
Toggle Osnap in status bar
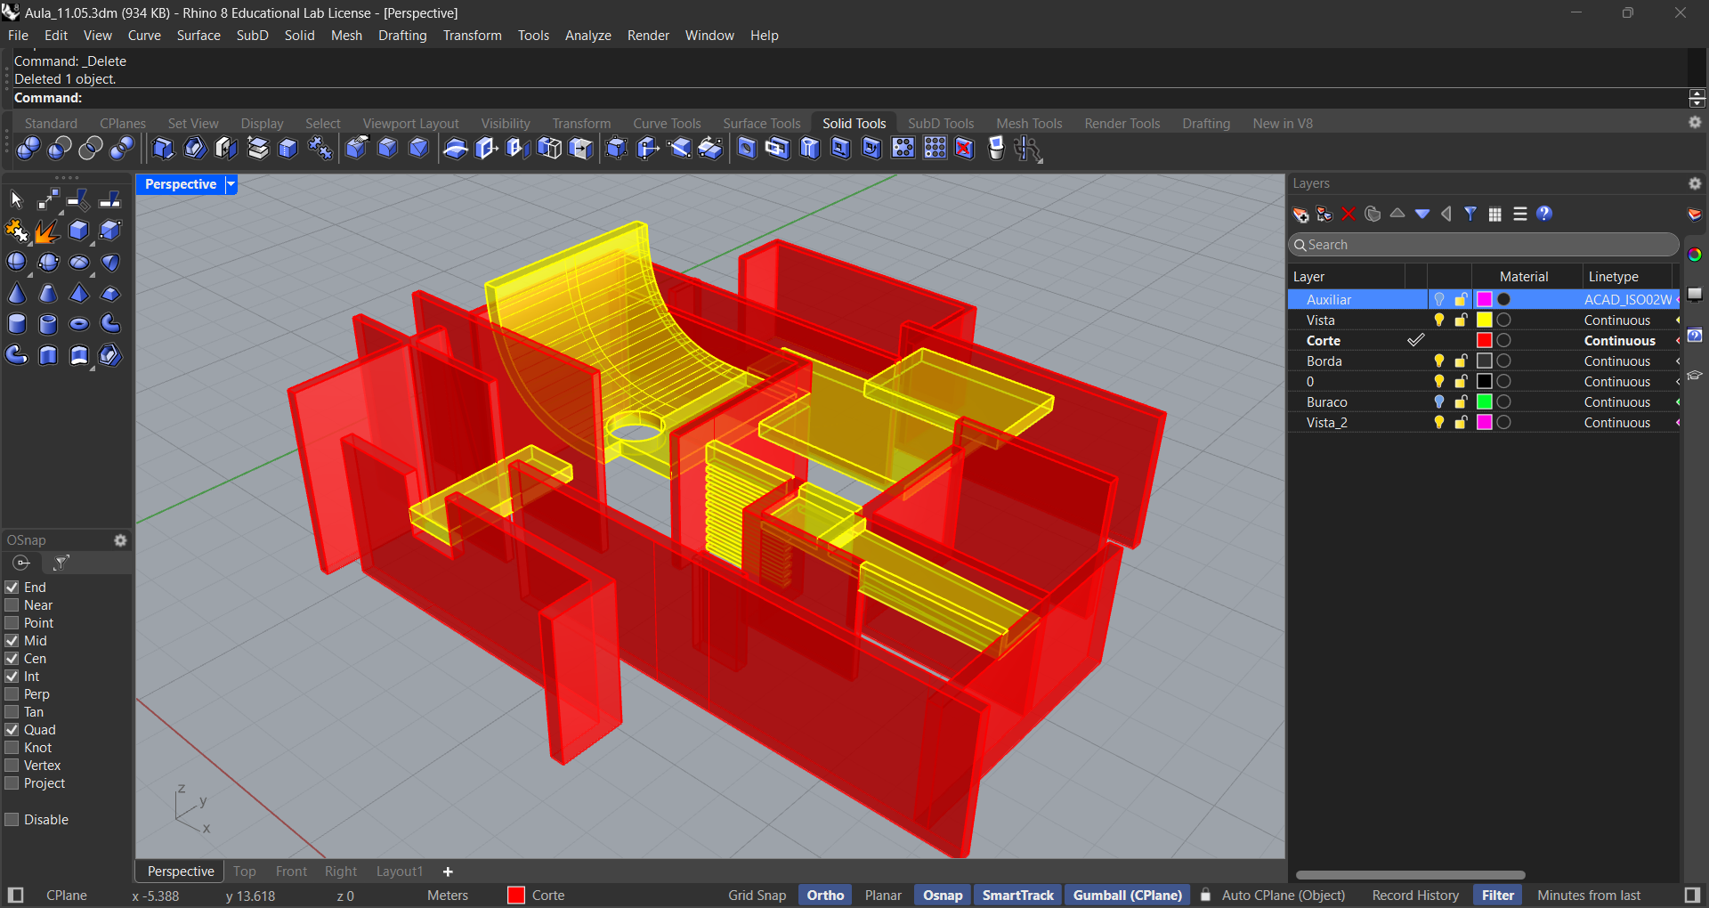(943, 896)
